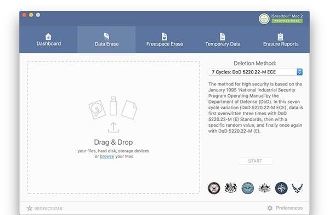Open Preferences with the gear icon
The width and height of the screenshot is (329, 215).
click(270, 208)
